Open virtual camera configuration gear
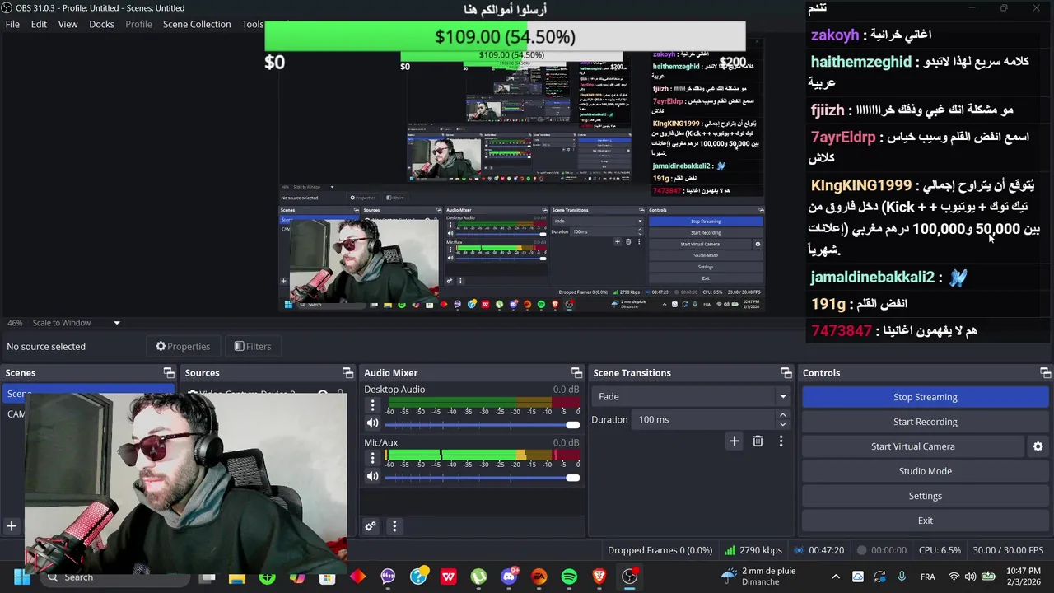1054x593 pixels. click(1038, 446)
